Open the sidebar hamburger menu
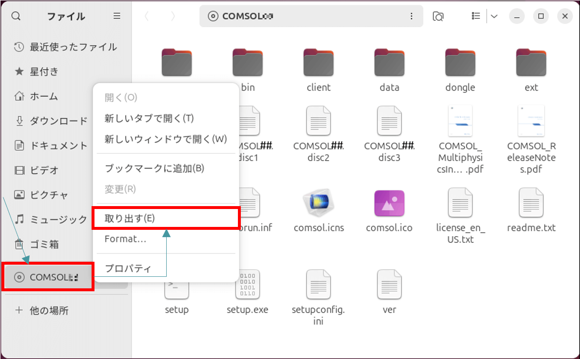The height and width of the screenshot is (359, 580). (x=117, y=16)
